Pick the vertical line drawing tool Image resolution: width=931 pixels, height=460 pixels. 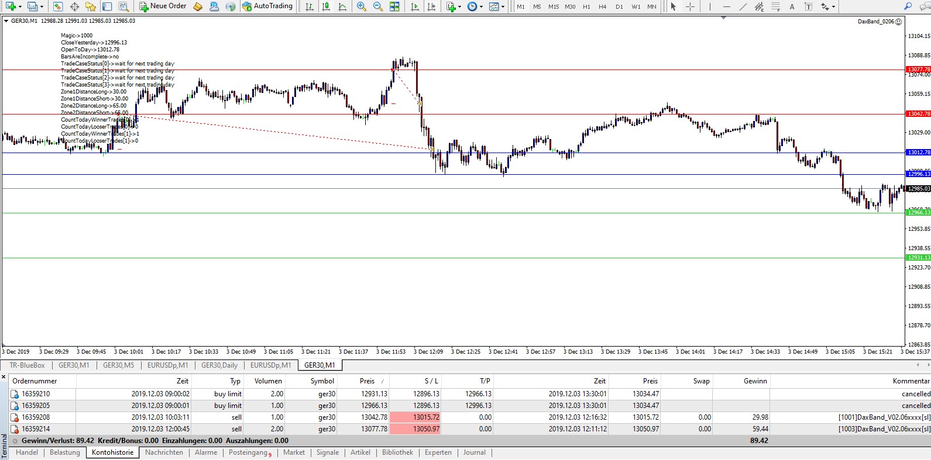[710, 6]
